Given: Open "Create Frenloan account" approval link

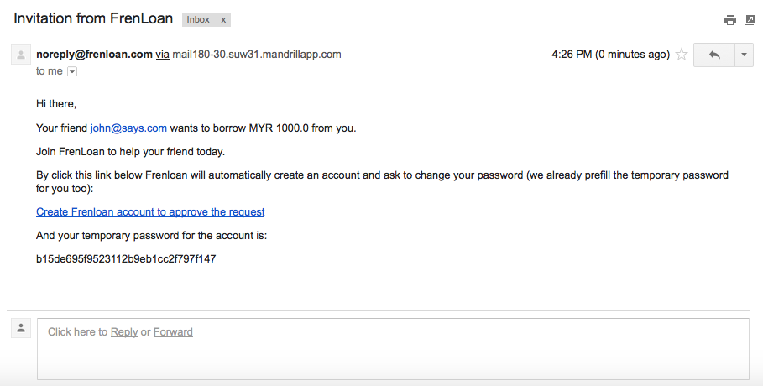Looking at the screenshot, I should click(x=150, y=212).
